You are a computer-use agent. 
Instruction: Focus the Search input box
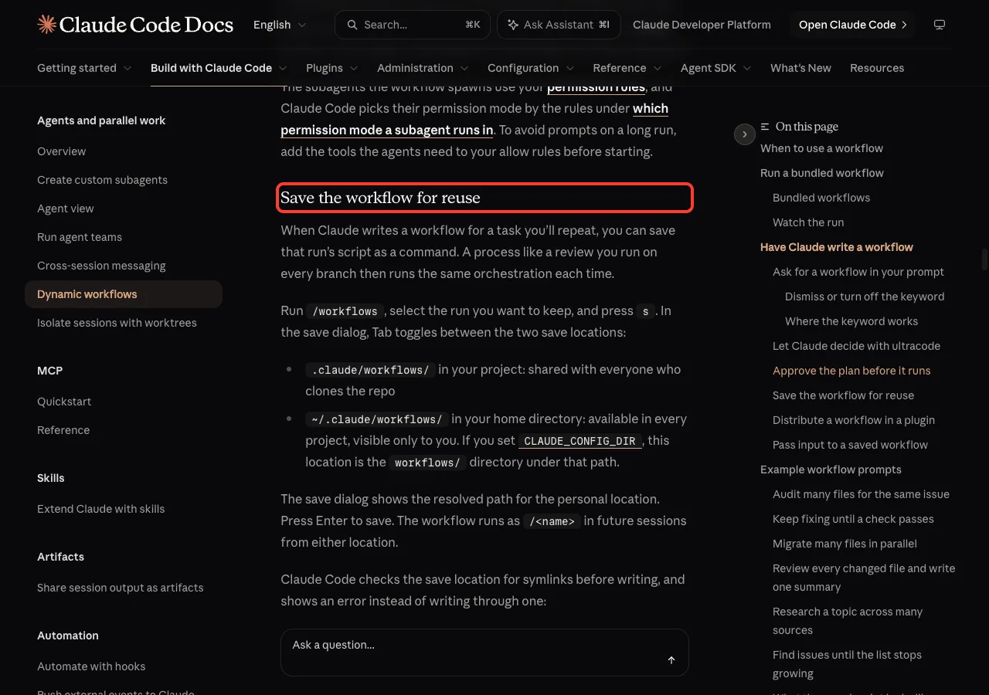411,25
